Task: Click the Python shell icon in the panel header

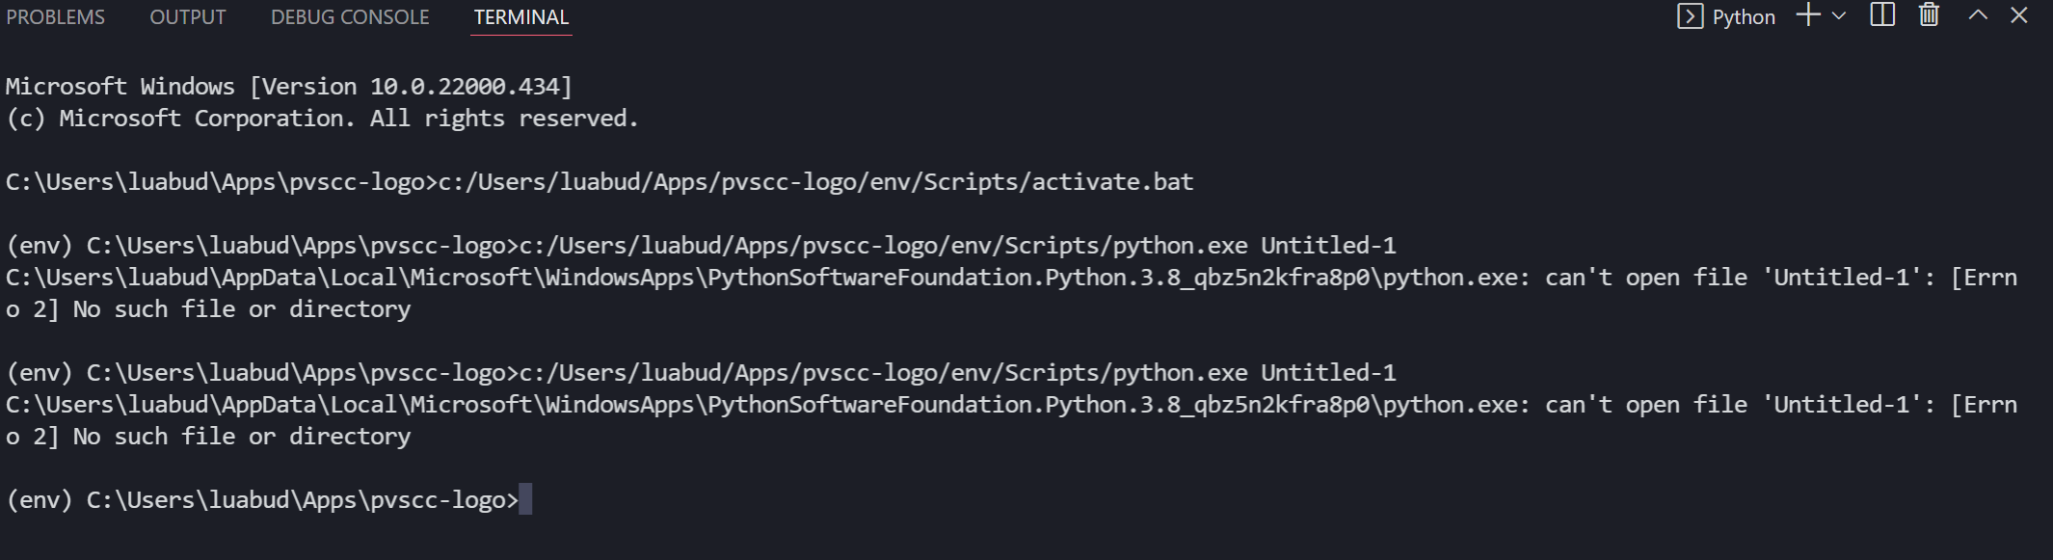Action: tap(1692, 15)
